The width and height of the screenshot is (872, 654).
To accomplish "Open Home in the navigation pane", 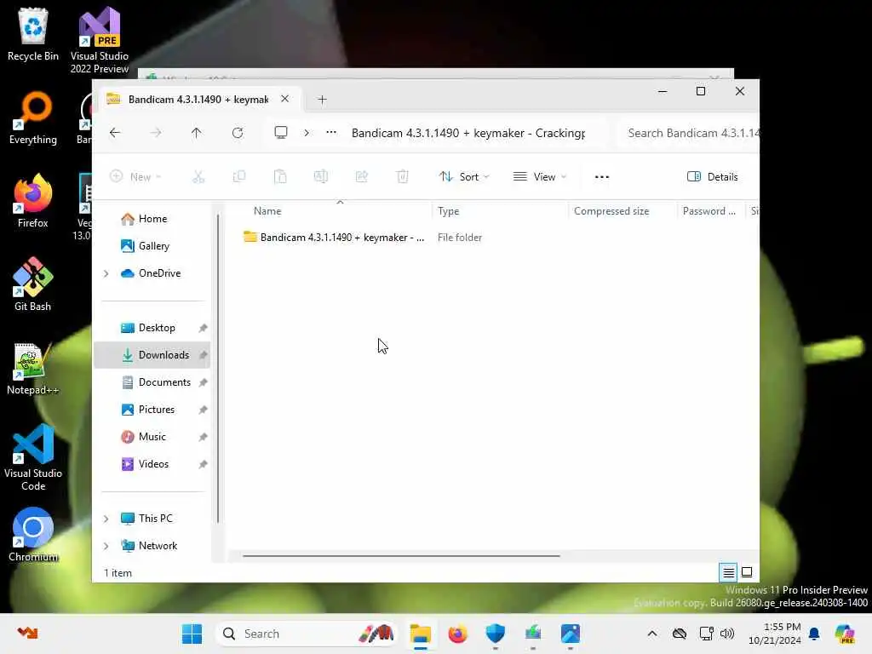I will [x=152, y=219].
